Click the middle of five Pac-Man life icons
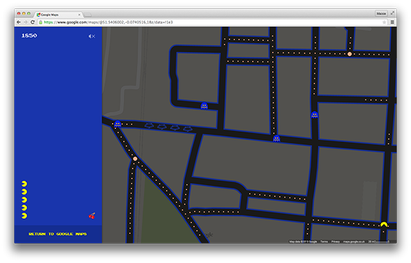Image resolution: width=411 pixels, height=263 pixels. point(24,199)
